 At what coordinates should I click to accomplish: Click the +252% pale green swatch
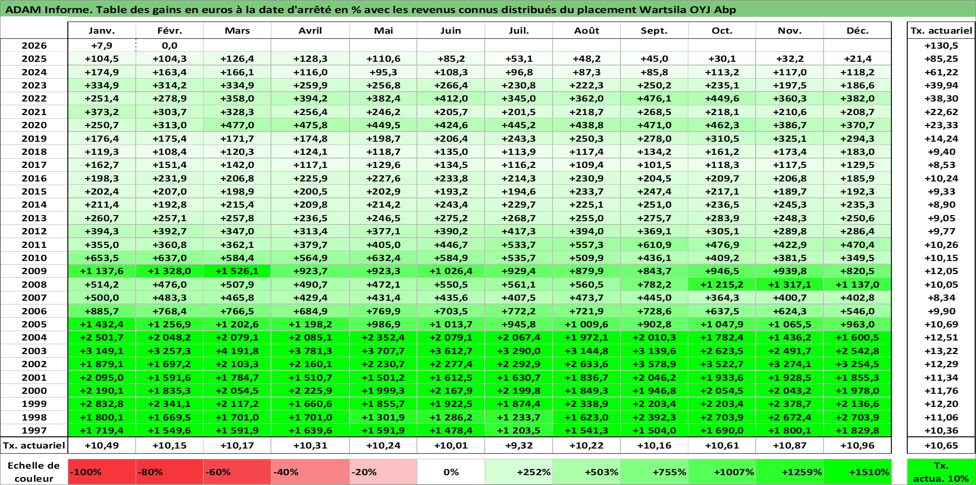coord(519,472)
